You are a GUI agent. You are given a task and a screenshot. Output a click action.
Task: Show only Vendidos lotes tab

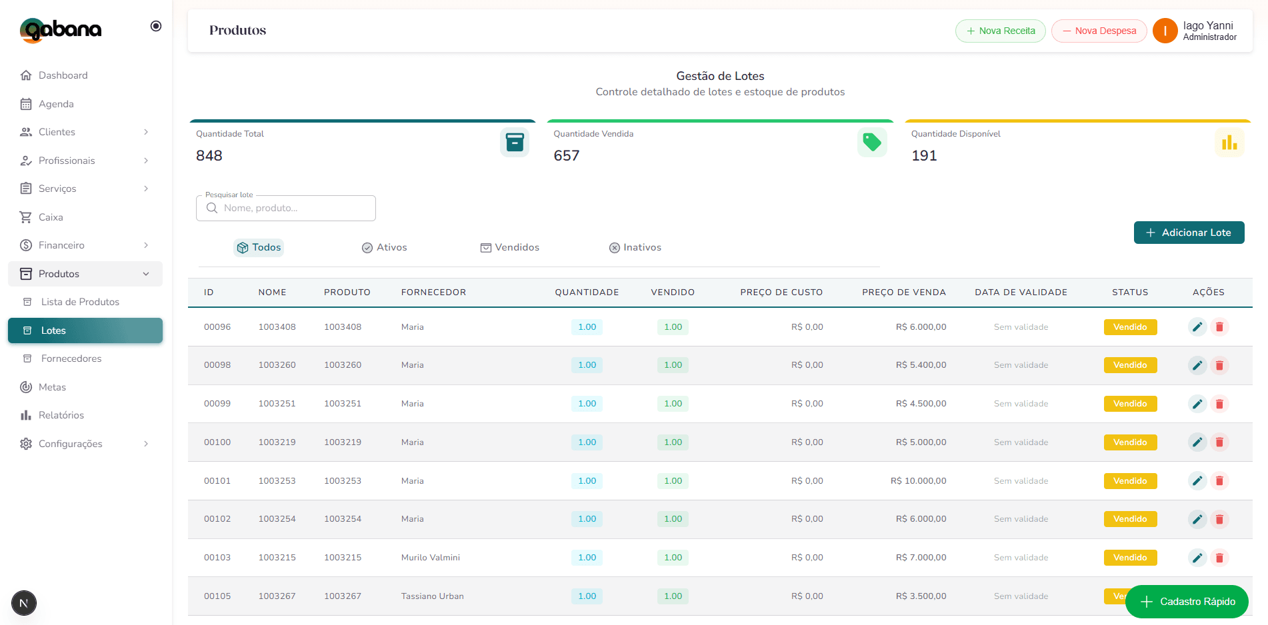510,247
